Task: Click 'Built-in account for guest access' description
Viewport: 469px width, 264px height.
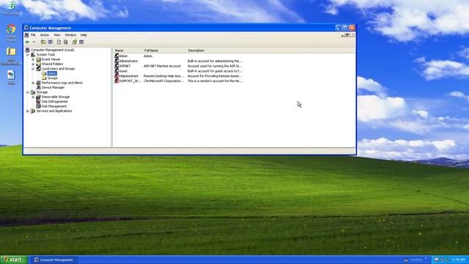Action: pyautogui.click(x=215, y=71)
